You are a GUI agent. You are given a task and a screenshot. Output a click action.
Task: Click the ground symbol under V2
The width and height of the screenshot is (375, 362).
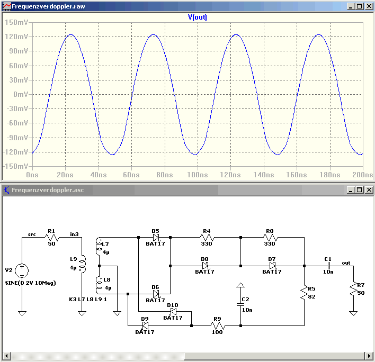[22, 313]
